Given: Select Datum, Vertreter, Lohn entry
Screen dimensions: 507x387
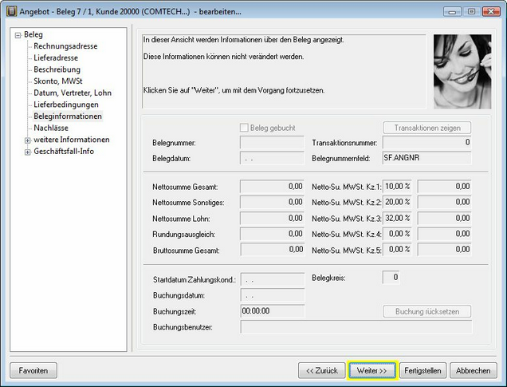Looking at the screenshot, I should (73, 93).
